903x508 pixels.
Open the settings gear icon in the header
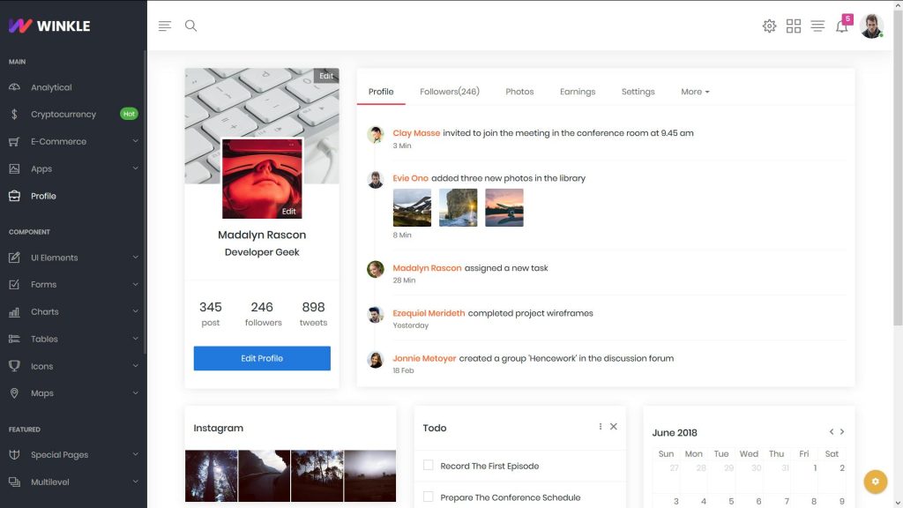(x=769, y=26)
